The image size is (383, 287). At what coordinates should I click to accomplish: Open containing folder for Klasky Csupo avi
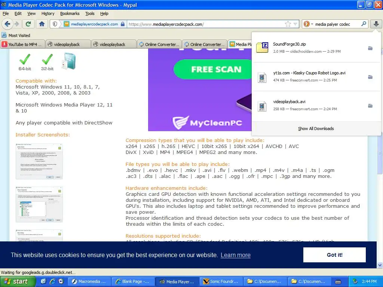click(x=370, y=77)
